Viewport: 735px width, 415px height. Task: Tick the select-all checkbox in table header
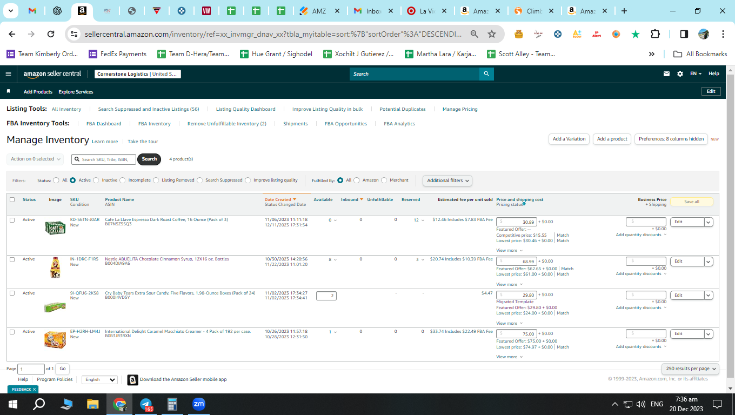12,199
